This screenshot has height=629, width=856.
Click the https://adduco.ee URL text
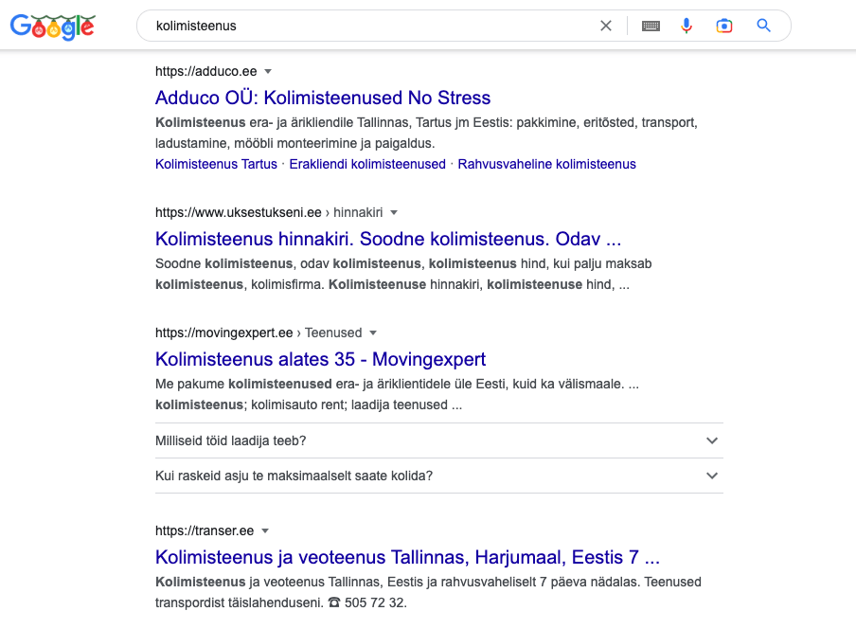pyautogui.click(x=205, y=72)
